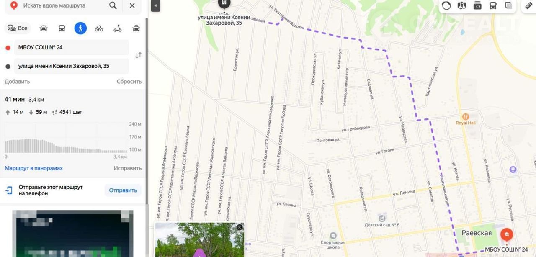Click the 'Отправить' button
The height and width of the screenshot is (257, 536).
123,190
